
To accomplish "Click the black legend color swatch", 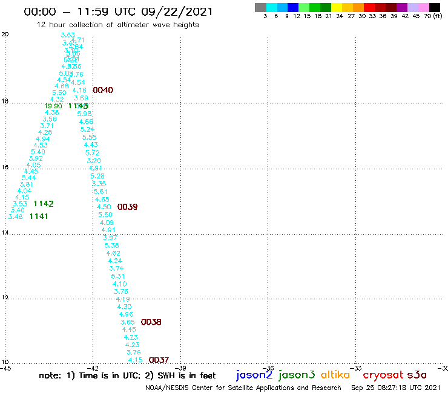I will coord(434,8).
